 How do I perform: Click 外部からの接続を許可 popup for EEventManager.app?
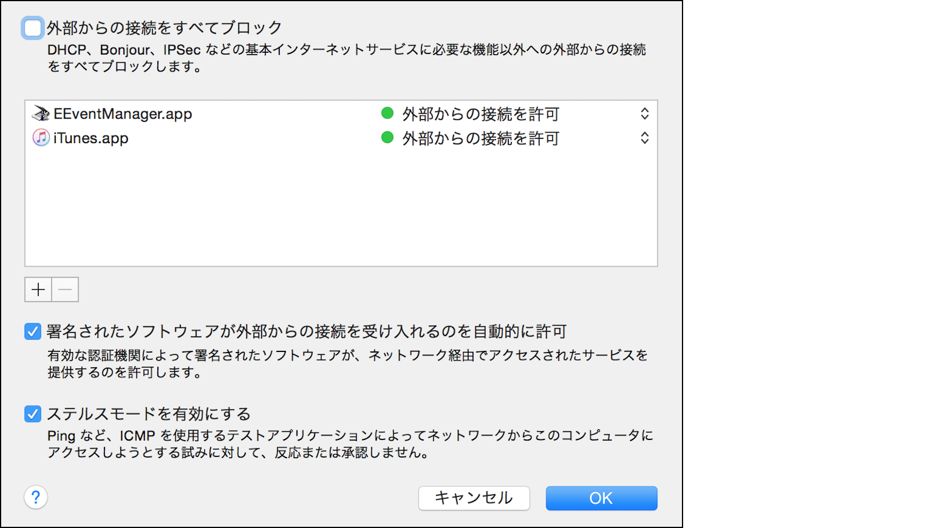coord(481,114)
